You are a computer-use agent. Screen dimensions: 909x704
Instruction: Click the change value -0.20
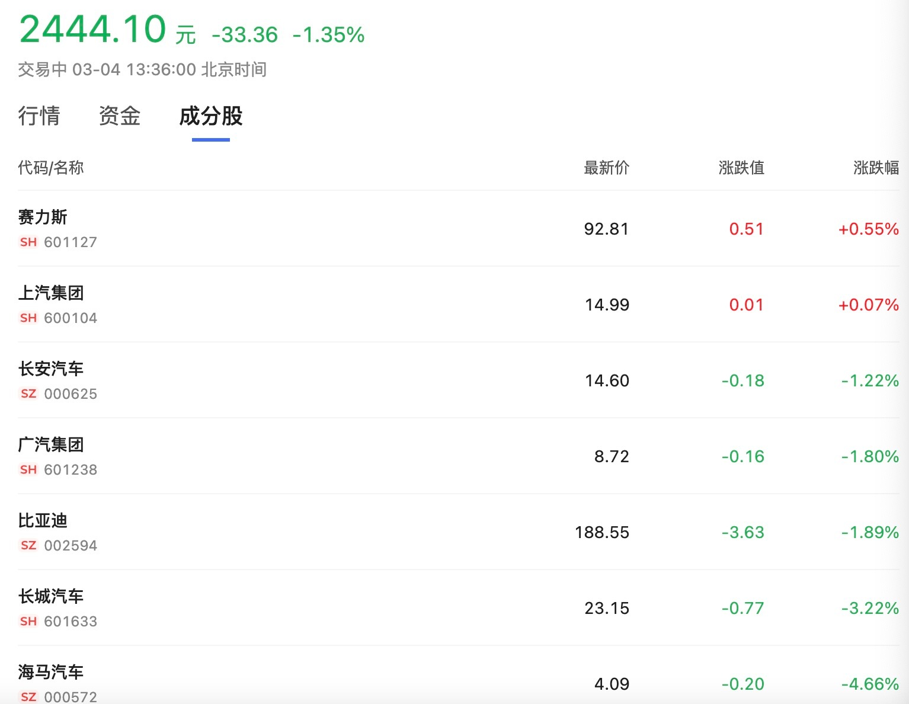click(x=743, y=684)
